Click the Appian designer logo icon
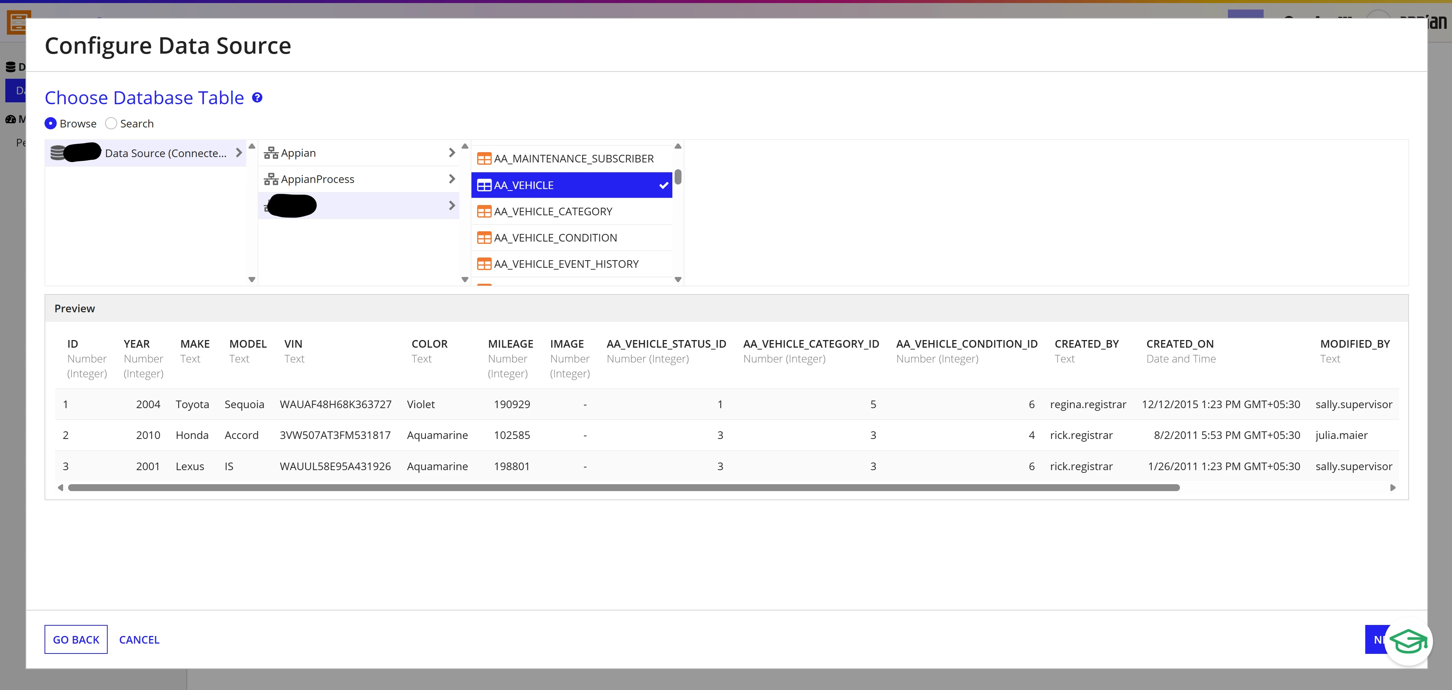 pos(18,22)
